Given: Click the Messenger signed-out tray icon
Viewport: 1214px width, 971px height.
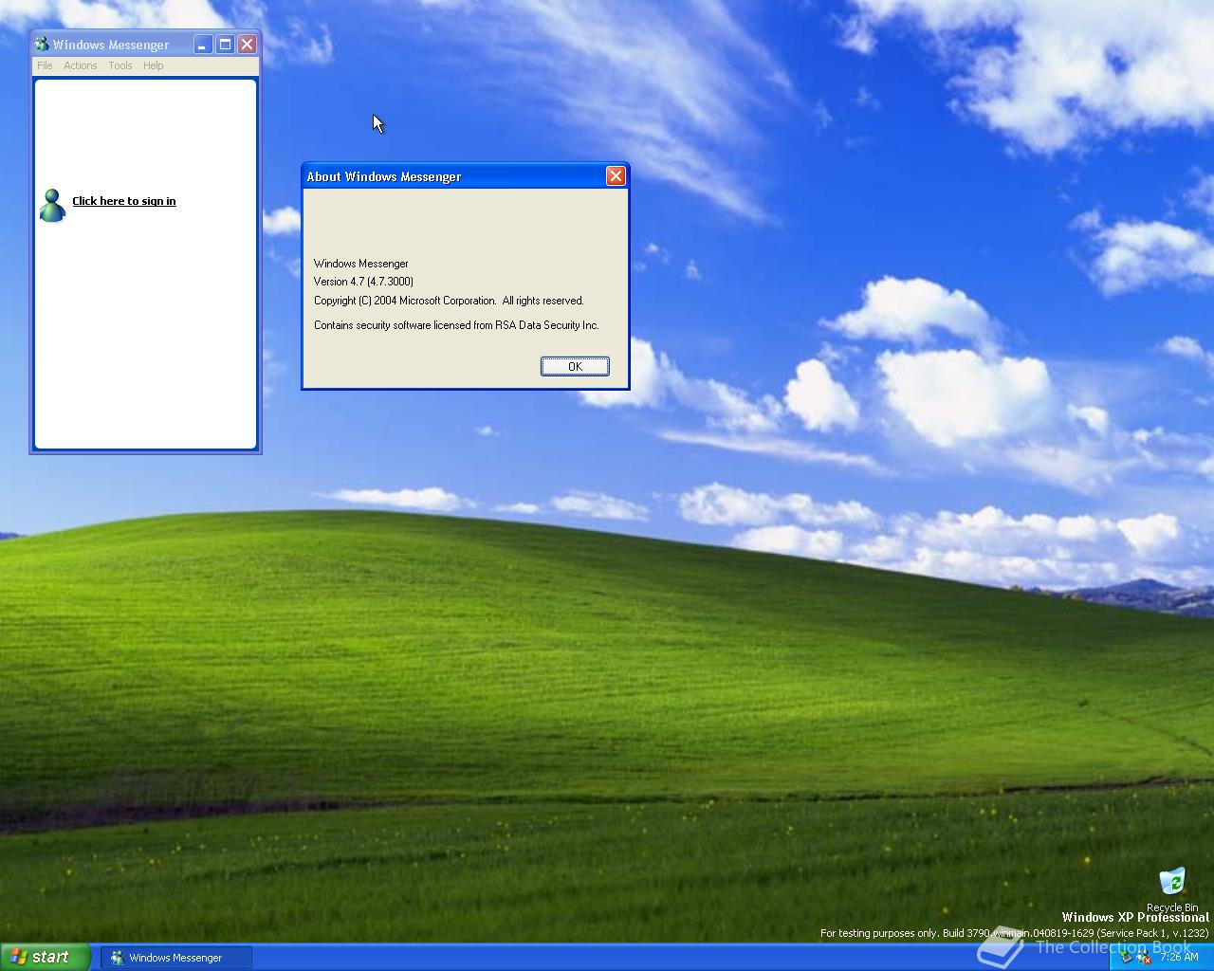Looking at the screenshot, I should click(x=1144, y=958).
